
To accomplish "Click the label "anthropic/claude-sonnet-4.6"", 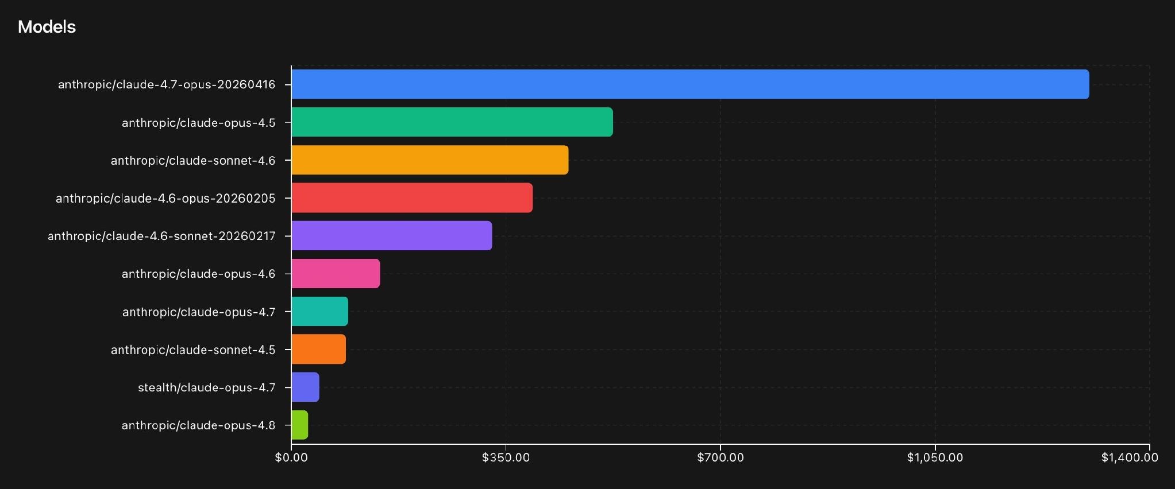I will (x=193, y=161).
